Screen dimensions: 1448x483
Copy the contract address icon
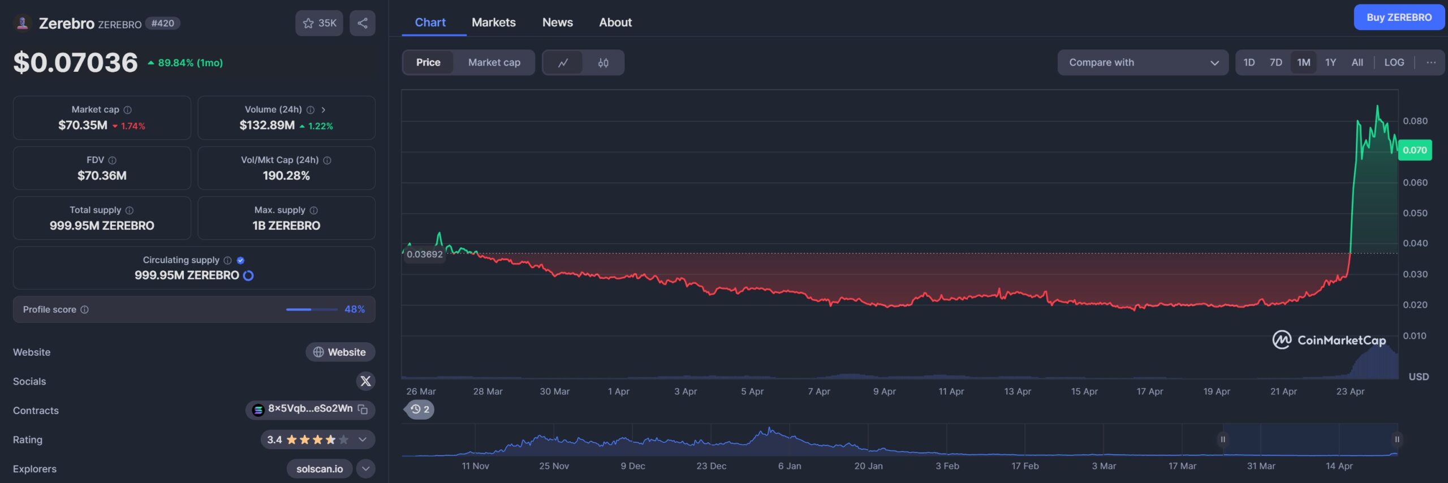tap(363, 409)
